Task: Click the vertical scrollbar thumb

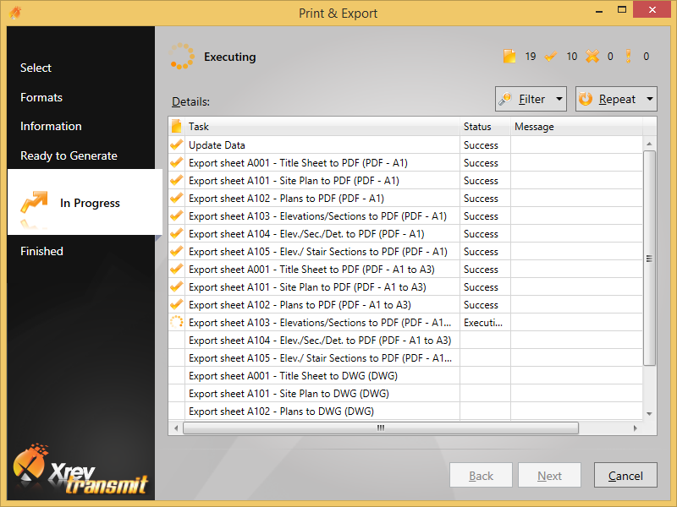Action: click(649, 258)
